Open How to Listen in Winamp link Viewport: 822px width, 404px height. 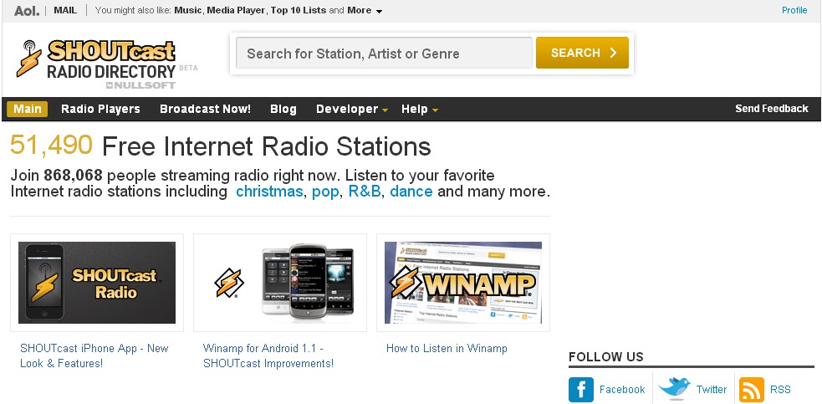pyautogui.click(x=447, y=349)
